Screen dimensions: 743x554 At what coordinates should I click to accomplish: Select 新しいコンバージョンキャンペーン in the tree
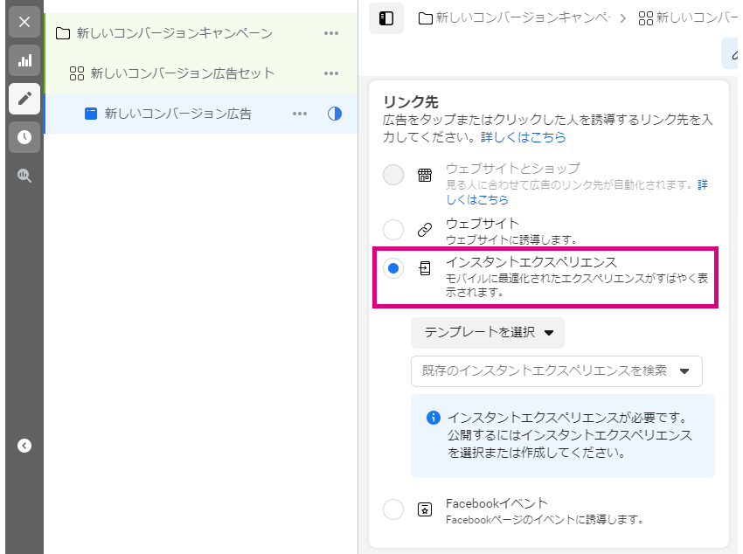(x=174, y=33)
